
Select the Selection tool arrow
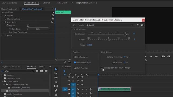tap(56, 69)
